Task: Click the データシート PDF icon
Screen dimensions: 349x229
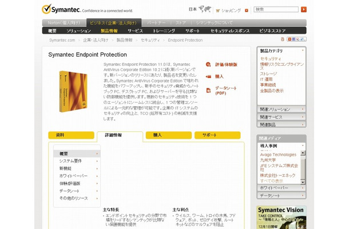Action: click(208, 90)
